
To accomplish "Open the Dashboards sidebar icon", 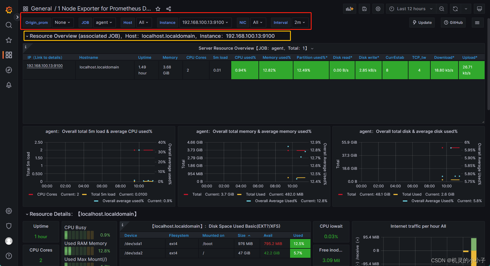I will click(x=9, y=55).
